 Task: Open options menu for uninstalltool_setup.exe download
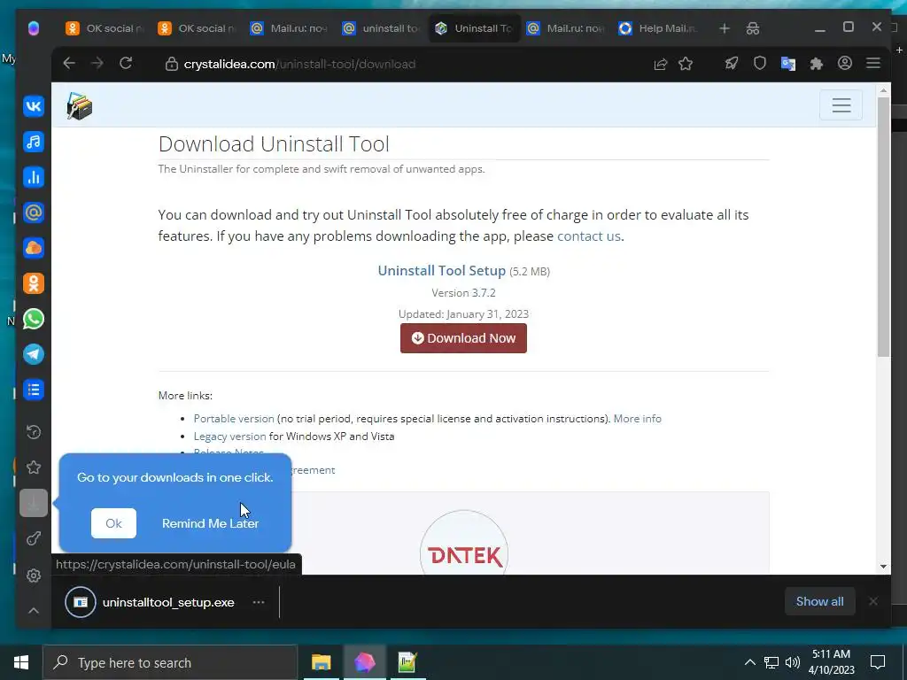click(x=259, y=602)
